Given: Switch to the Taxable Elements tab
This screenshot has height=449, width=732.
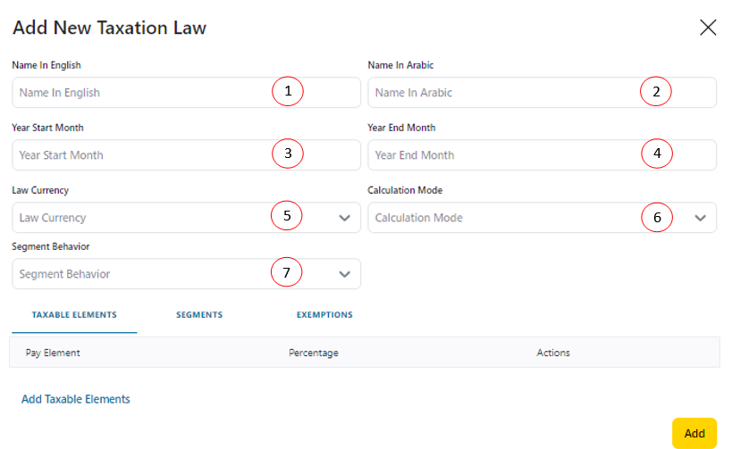Looking at the screenshot, I should click(74, 315).
